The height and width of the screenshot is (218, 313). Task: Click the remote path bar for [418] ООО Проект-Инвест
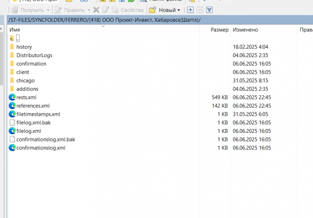(x=160, y=20)
